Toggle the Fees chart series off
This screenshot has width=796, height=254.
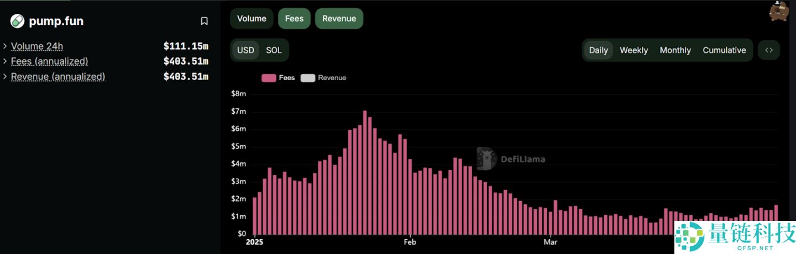(x=294, y=18)
